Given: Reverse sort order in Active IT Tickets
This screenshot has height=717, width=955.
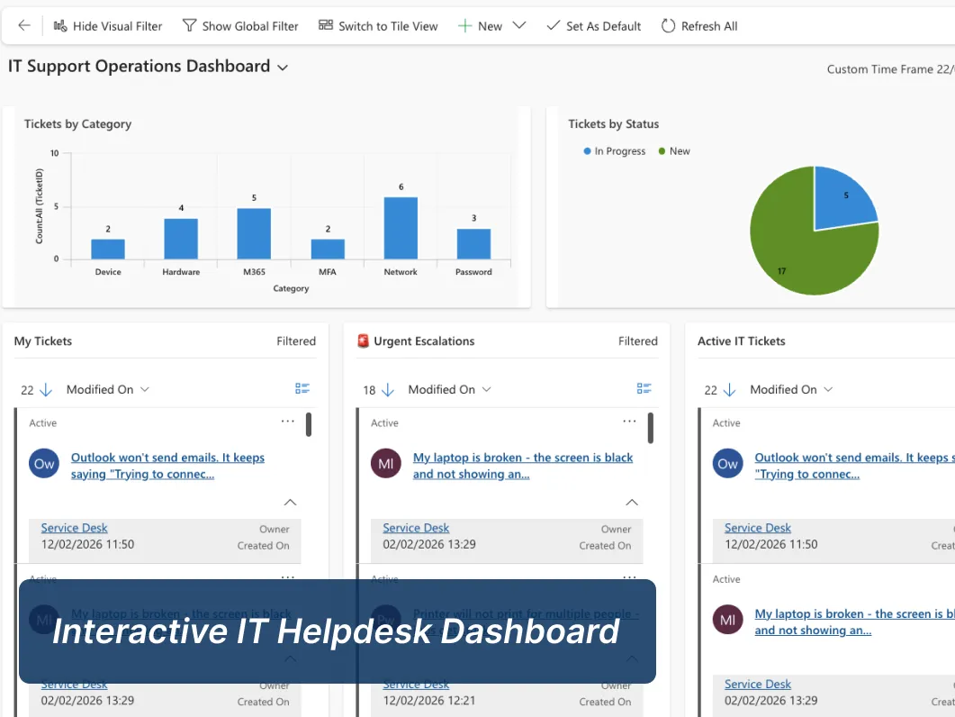Looking at the screenshot, I should tap(730, 390).
